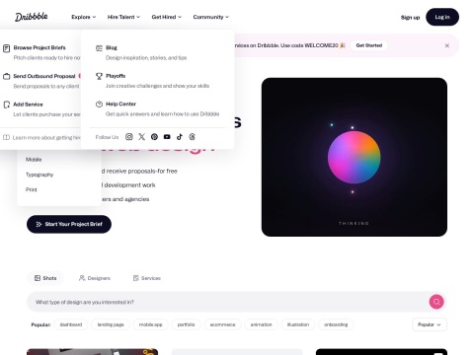
Task: Close the WELCOME20 promo banner
Action: pyautogui.click(x=447, y=45)
